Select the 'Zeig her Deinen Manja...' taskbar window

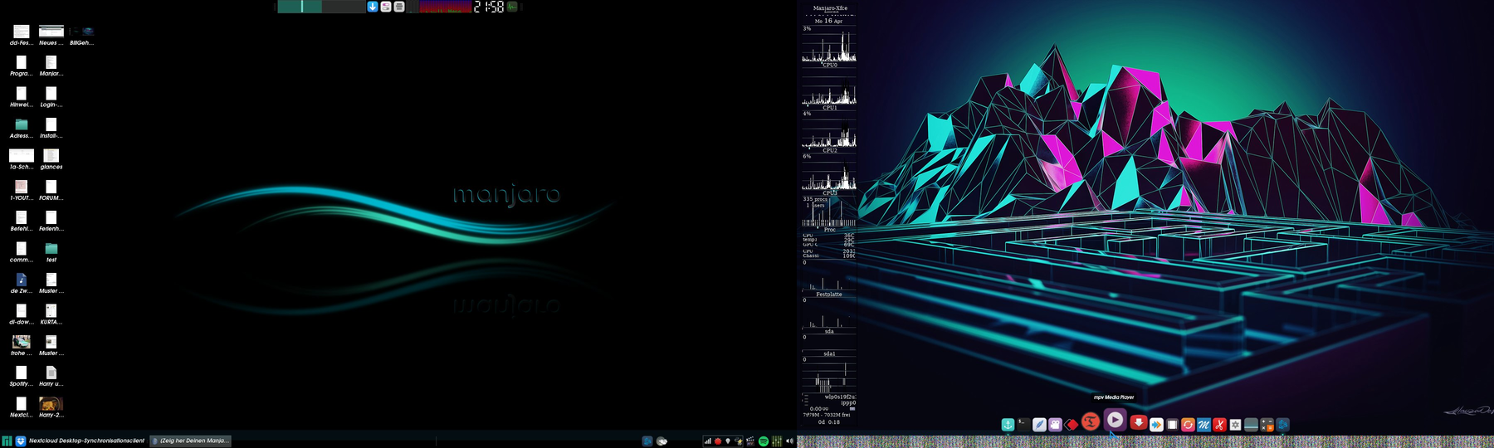pyautogui.click(x=192, y=441)
